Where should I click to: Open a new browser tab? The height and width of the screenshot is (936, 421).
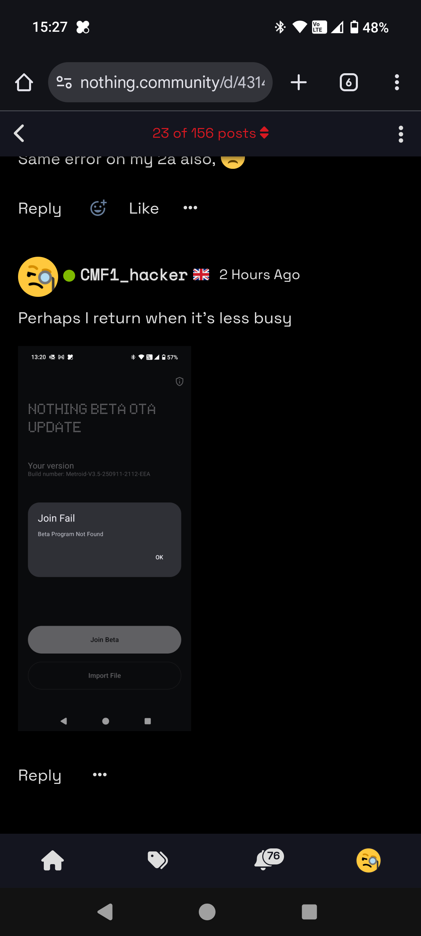(299, 83)
